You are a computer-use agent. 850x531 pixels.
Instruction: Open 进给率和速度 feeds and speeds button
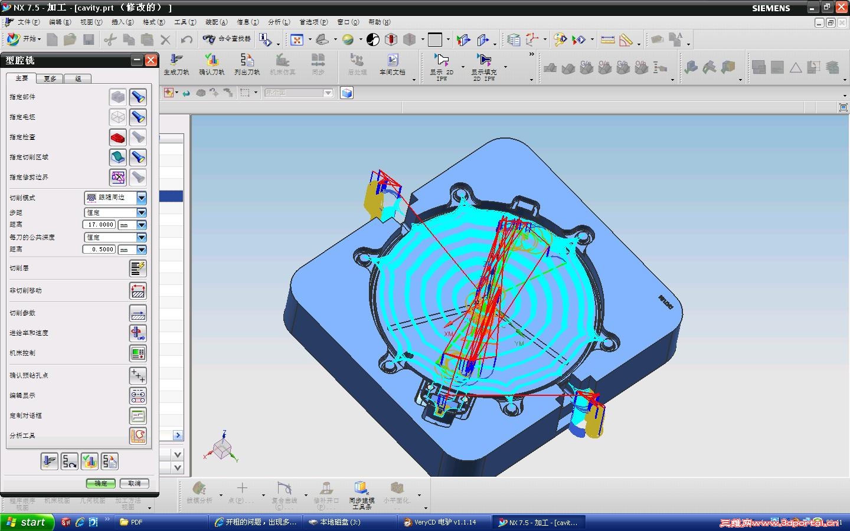[x=138, y=333]
